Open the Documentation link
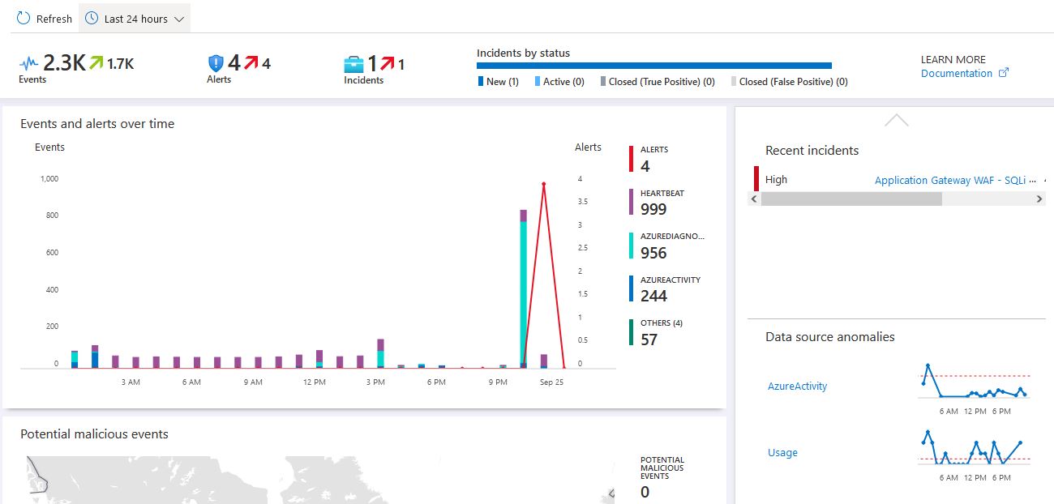 (956, 73)
